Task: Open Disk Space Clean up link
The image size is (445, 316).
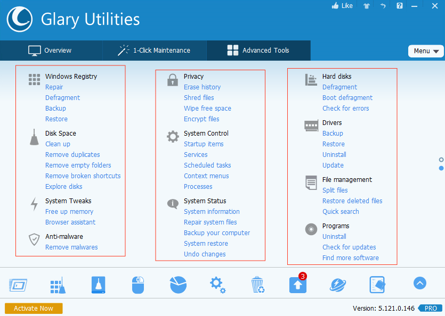Action: [x=58, y=144]
